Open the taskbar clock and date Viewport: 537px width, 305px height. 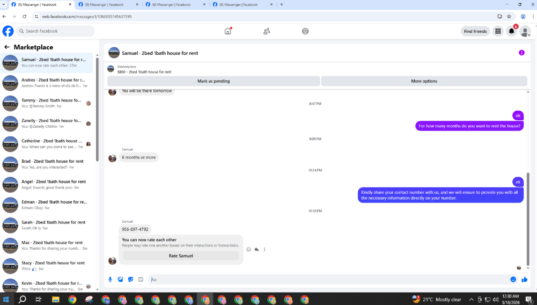coord(510,299)
